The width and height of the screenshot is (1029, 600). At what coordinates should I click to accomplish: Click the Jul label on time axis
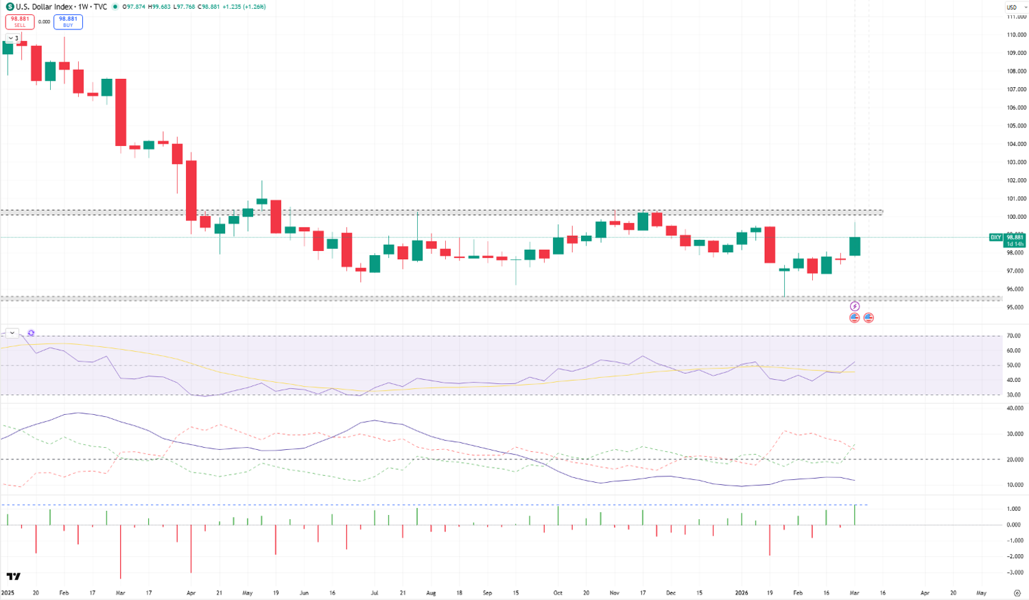point(374,592)
